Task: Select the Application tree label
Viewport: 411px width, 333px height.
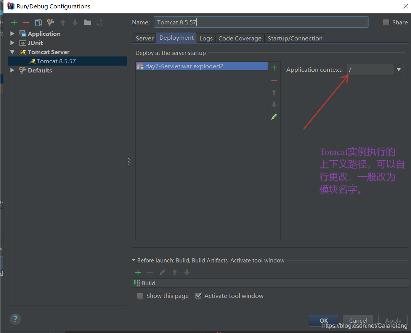Action: tap(44, 34)
